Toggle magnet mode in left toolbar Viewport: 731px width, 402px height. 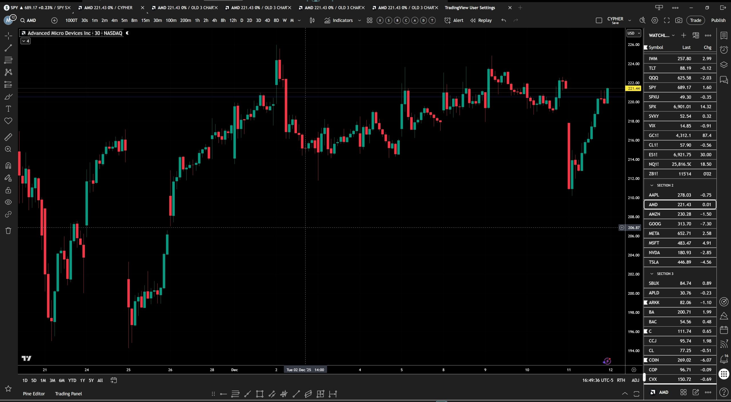pyautogui.click(x=8, y=166)
